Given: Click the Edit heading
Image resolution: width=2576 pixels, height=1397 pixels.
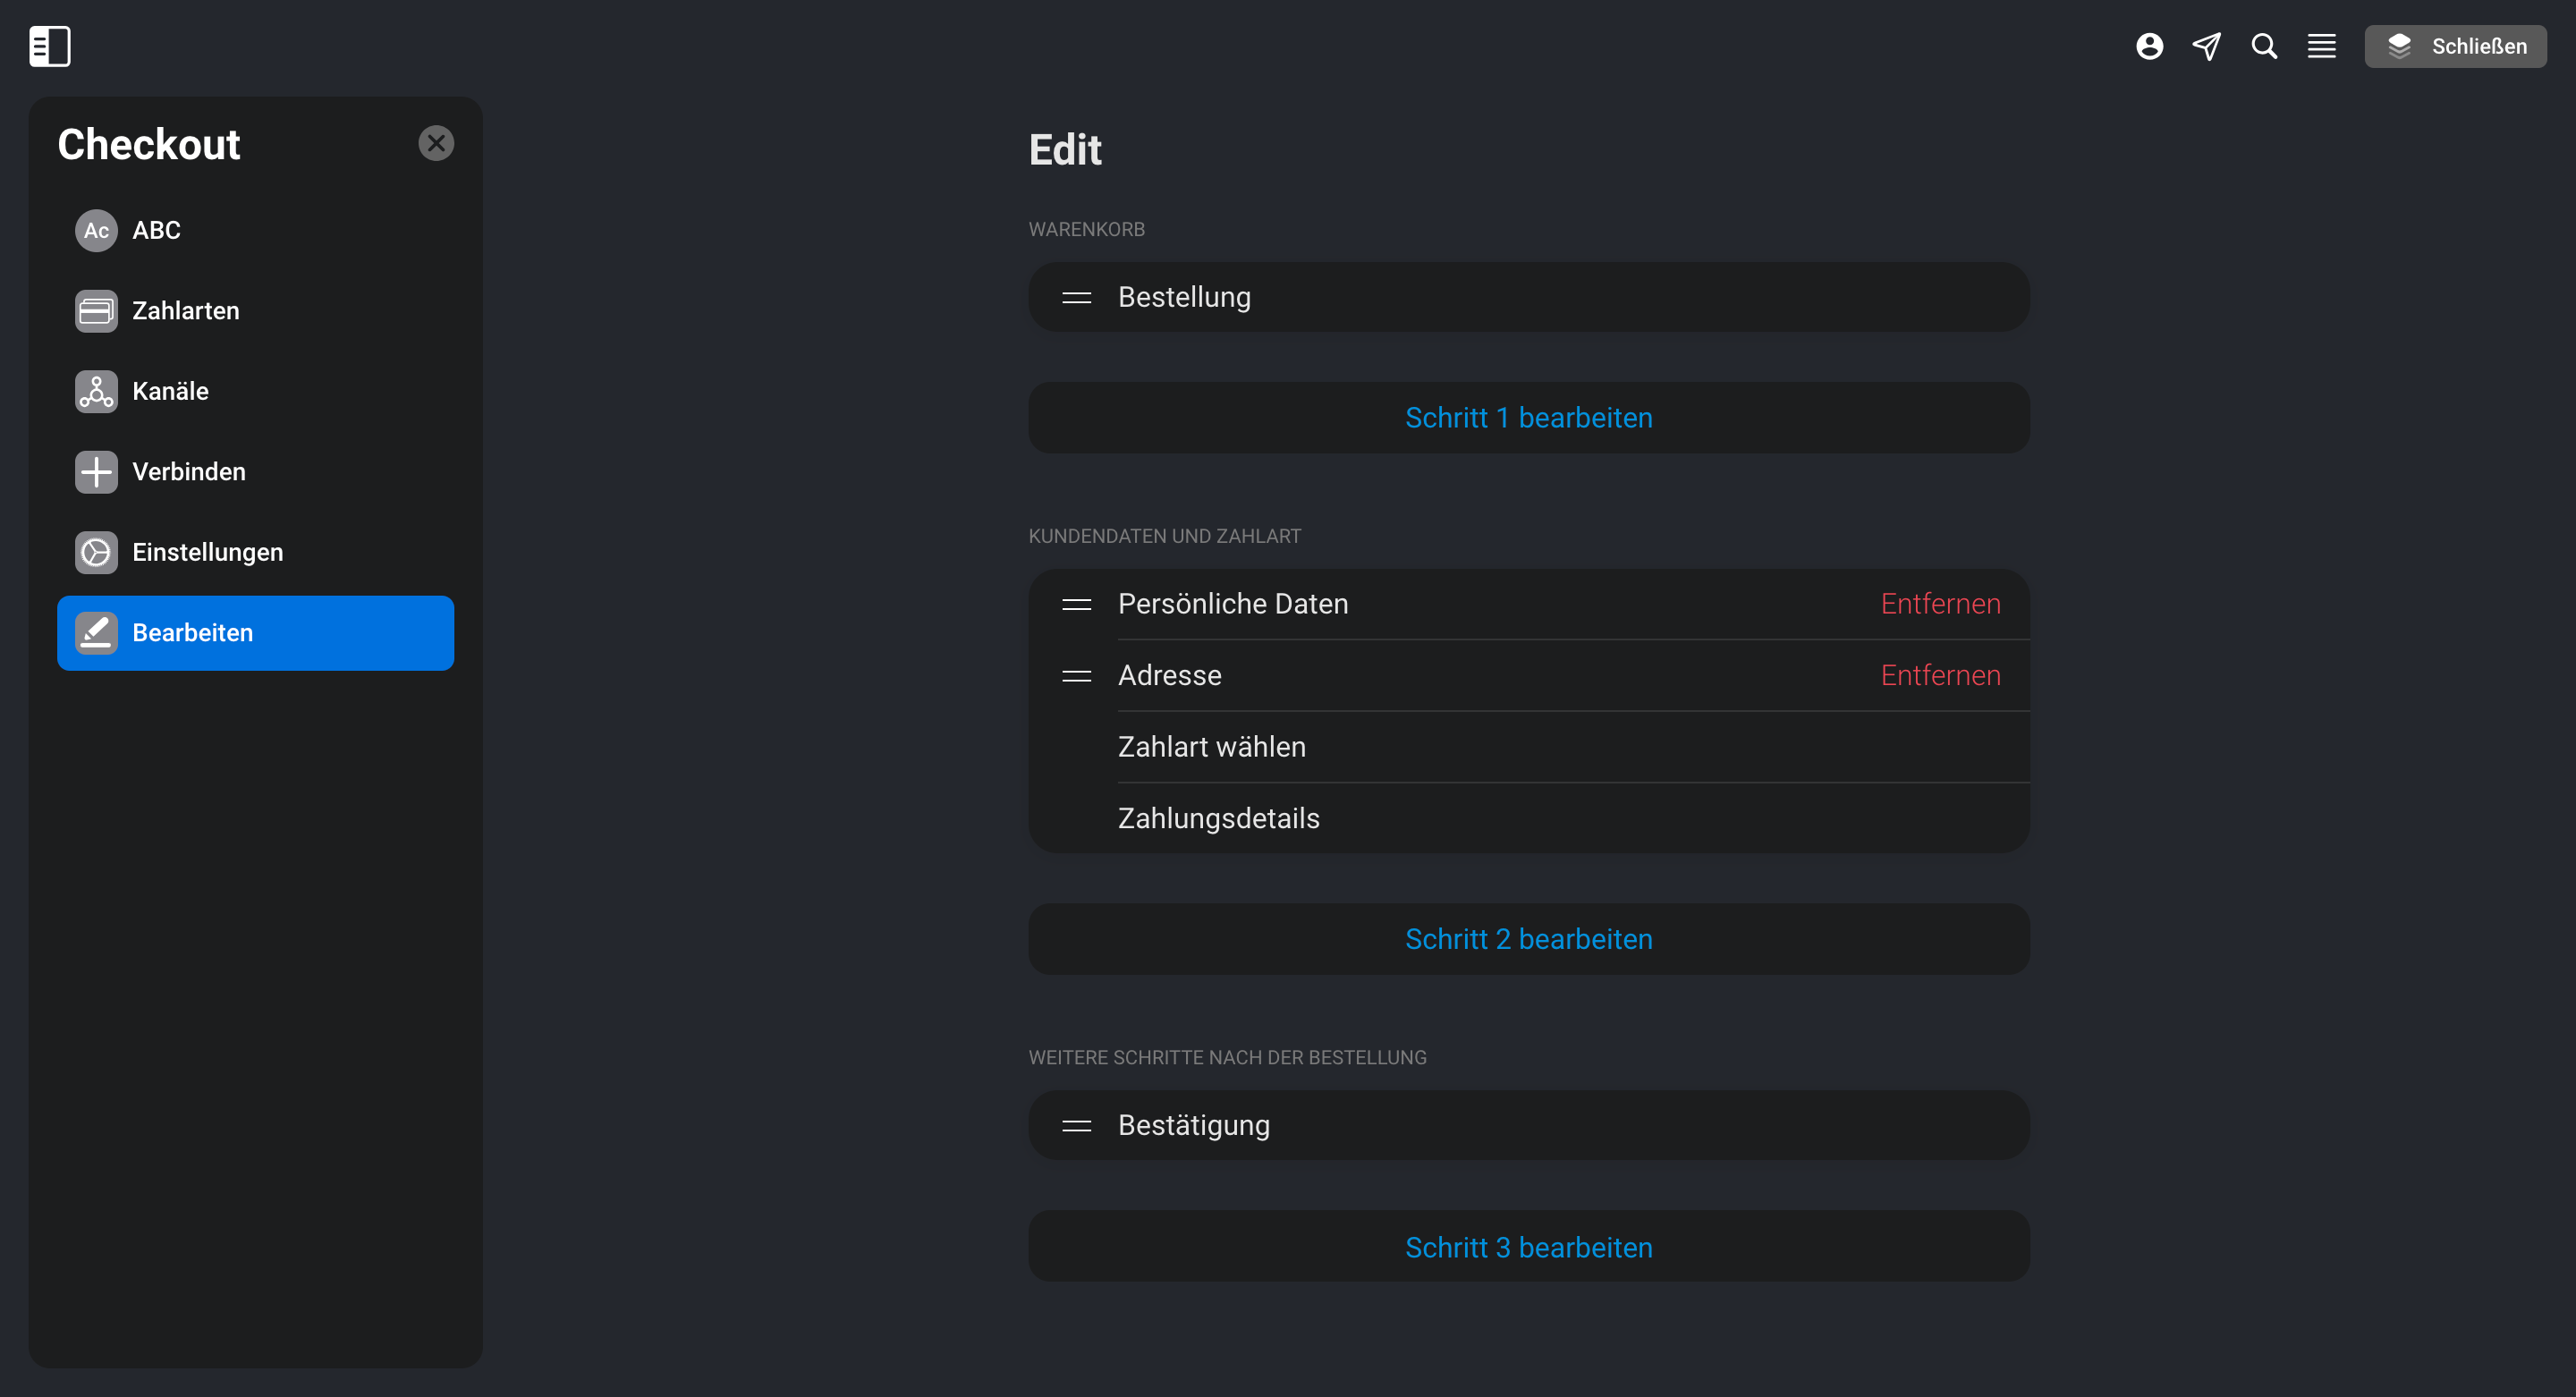Looking at the screenshot, I should [1064, 150].
